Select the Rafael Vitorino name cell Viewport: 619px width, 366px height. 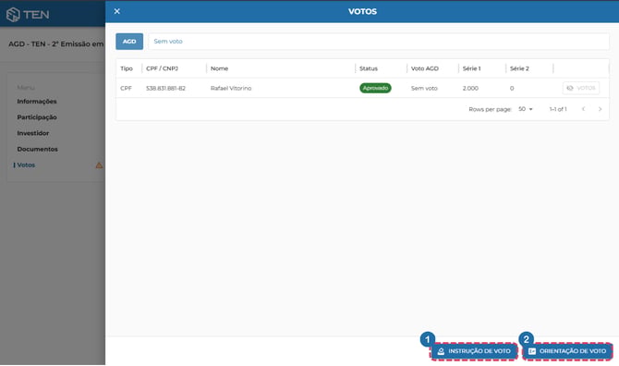pyautogui.click(x=231, y=89)
